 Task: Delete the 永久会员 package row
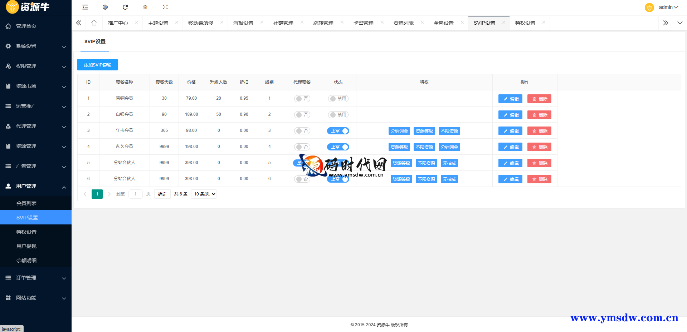point(539,147)
